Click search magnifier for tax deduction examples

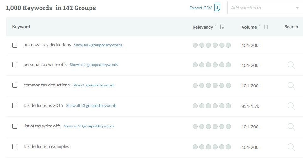tap(291, 147)
